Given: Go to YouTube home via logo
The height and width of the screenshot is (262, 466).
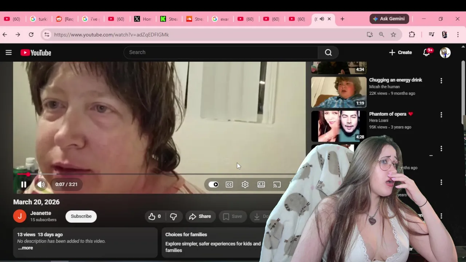Looking at the screenshot, I should tap(36, 53).
